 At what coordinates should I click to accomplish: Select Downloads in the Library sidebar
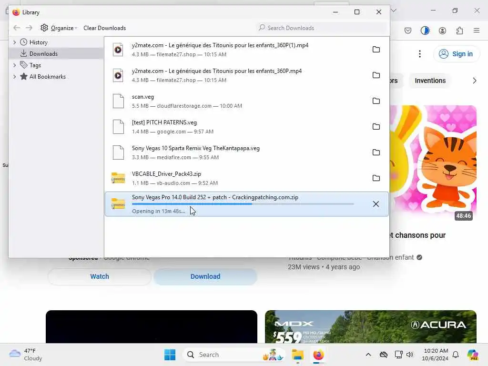tap(56, 53)
